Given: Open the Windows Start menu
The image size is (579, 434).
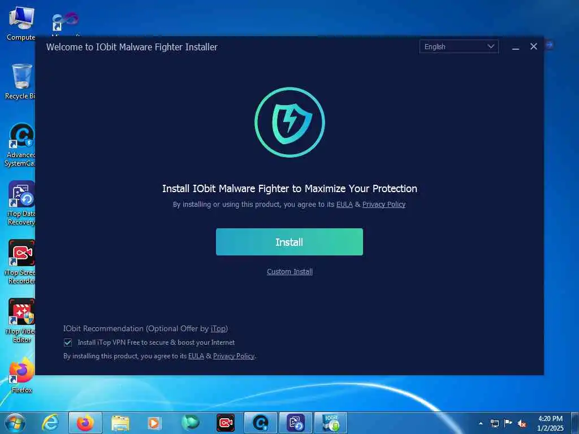Looking at the screenshot, I should (x=15, y=423).
